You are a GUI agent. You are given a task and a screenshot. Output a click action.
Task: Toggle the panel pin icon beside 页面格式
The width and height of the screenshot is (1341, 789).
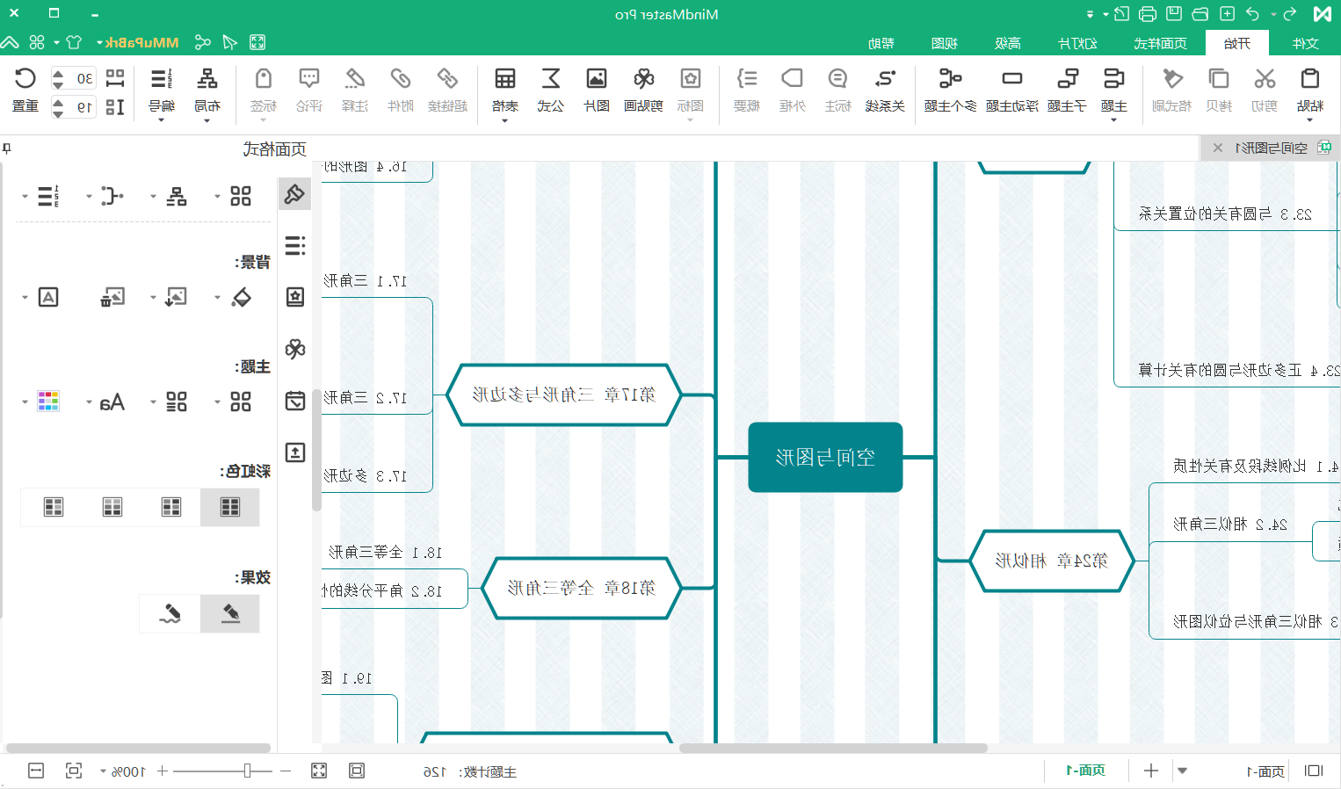7,148
